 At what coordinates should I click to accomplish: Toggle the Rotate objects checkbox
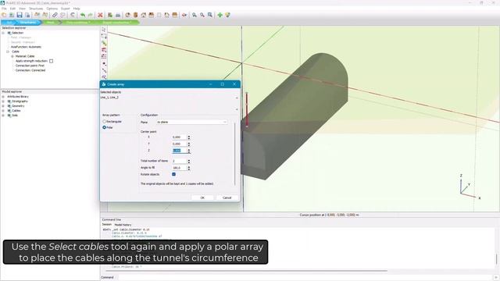point(173,174)
